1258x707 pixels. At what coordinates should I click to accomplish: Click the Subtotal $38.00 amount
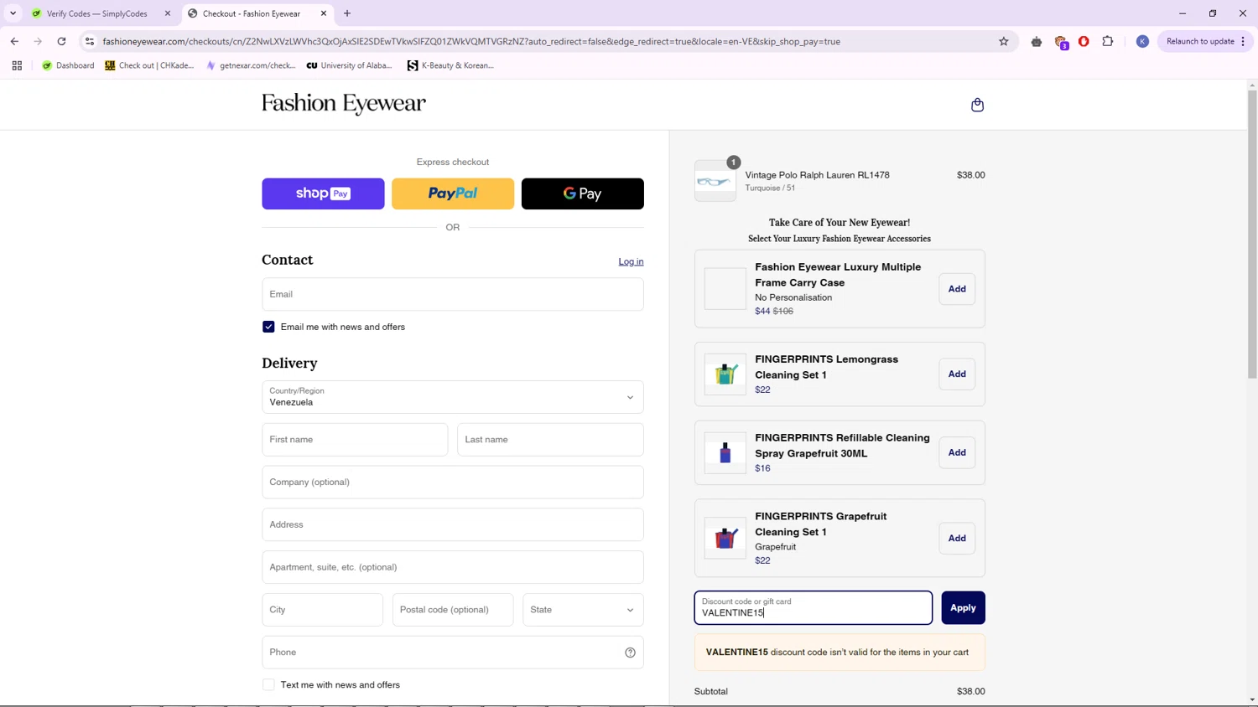[x=970, y=692]
